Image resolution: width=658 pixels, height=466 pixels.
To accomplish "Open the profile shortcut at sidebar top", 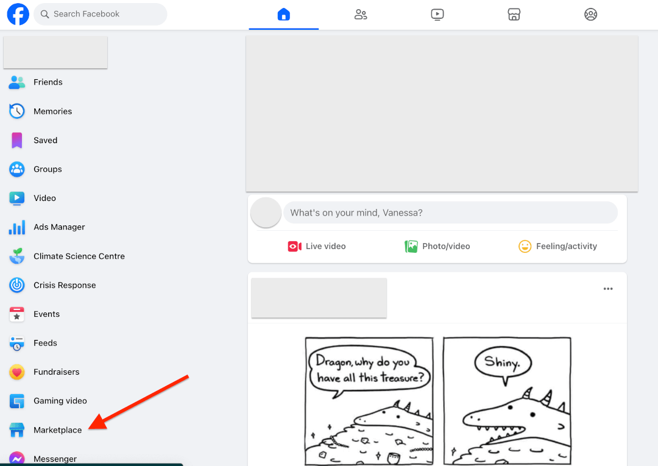I will 55,52.
